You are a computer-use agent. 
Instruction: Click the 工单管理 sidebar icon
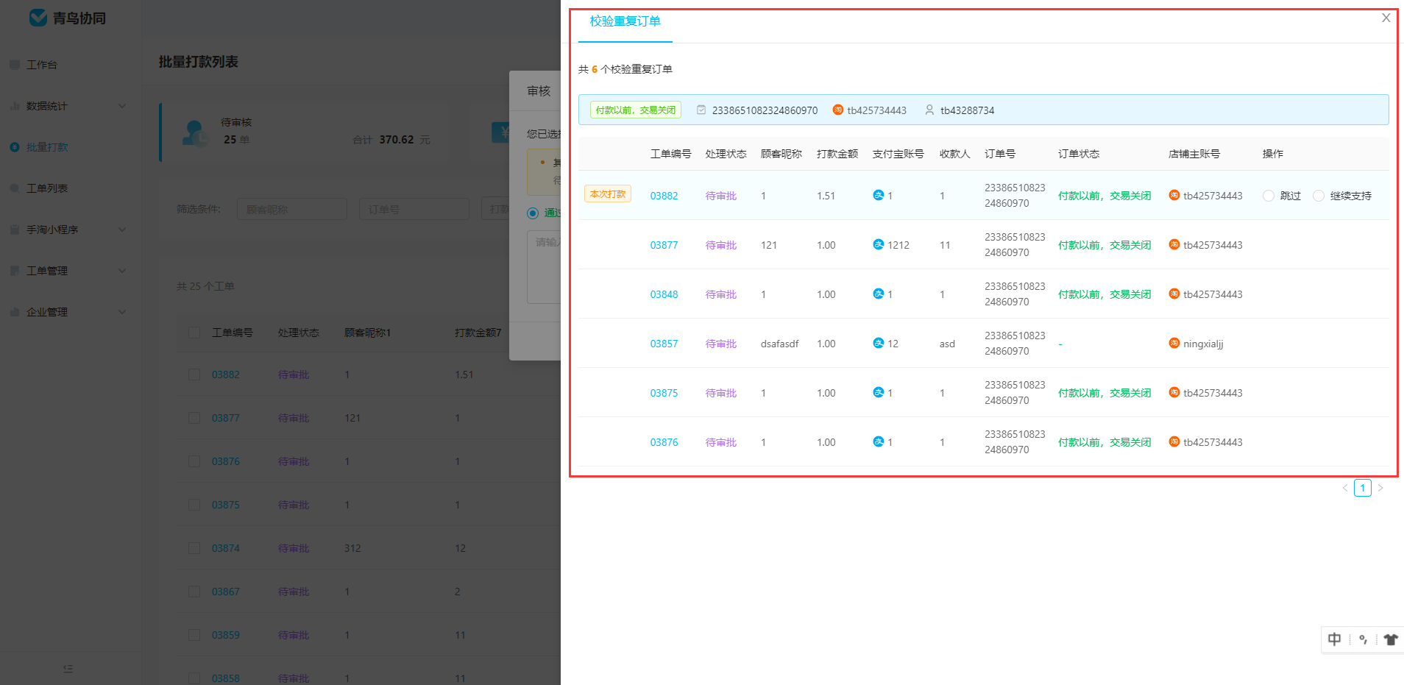click(x=15, y=271)
